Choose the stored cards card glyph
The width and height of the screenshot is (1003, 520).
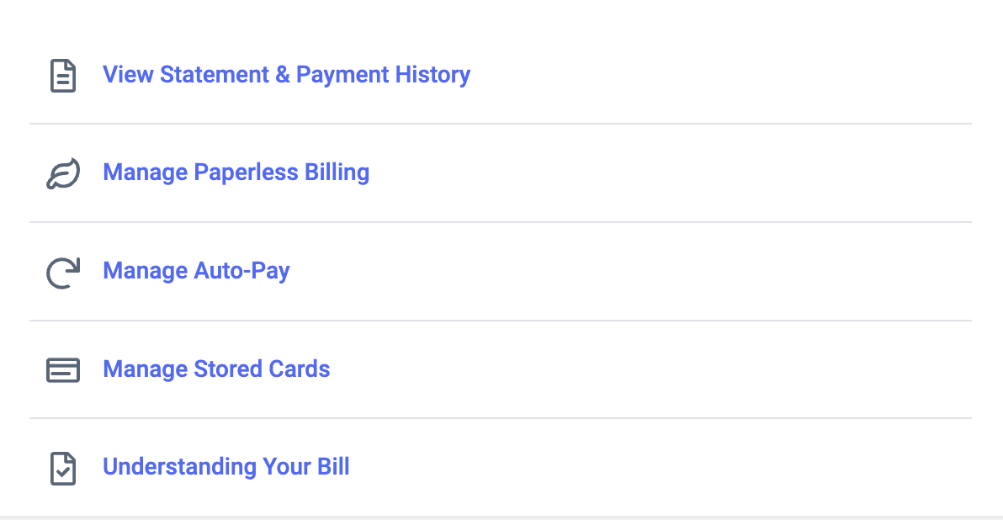63,370
